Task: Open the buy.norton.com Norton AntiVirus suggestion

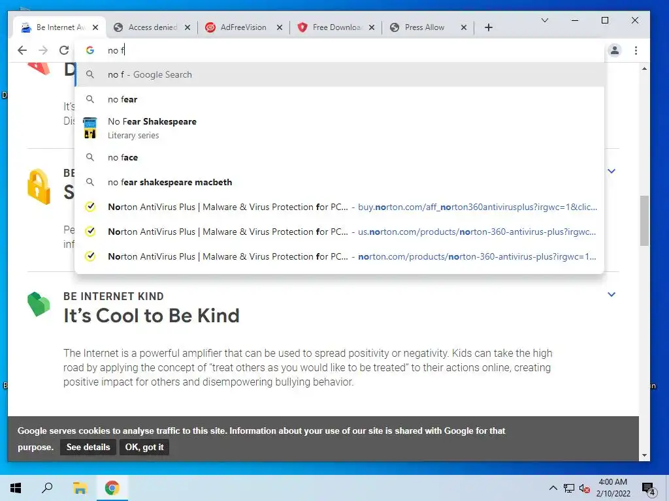Action: [x=339, y=207]
